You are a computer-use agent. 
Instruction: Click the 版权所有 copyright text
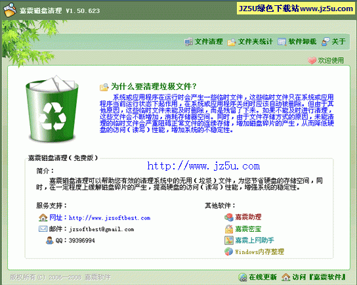tap(60, 277)
